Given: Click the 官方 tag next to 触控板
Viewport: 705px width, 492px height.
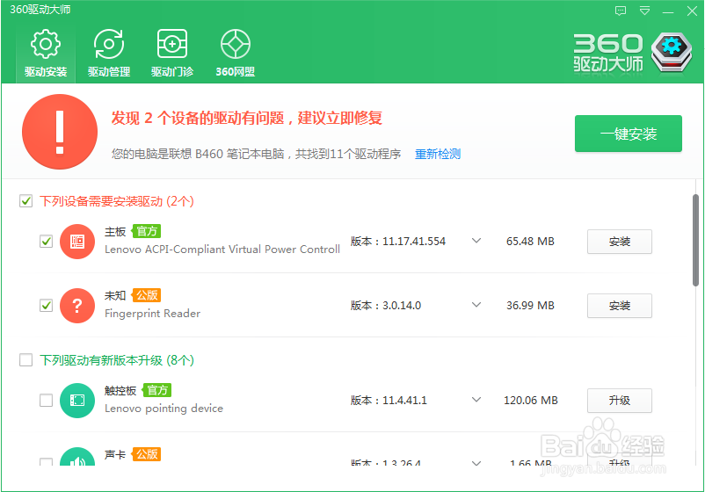Looking at the screenshot, I should coord(157,390).
